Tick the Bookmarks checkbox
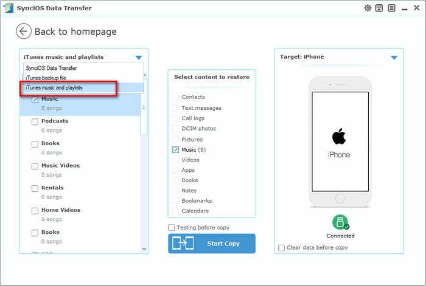Image resolution: width=426 pixels, height=286 pixels. pyautogui.click(x=175, y=200)
